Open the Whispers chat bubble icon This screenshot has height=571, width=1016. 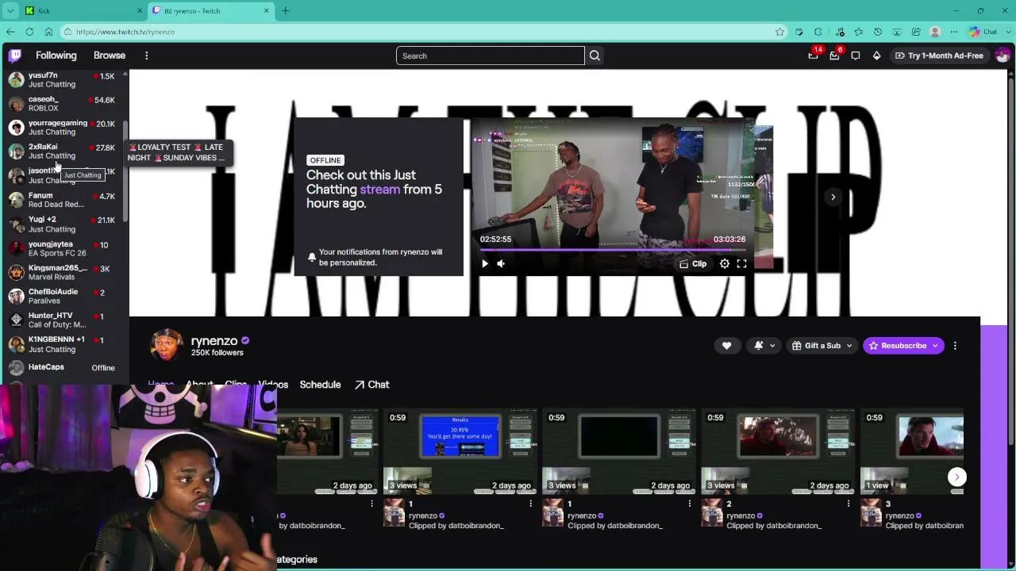coord(856,56)
